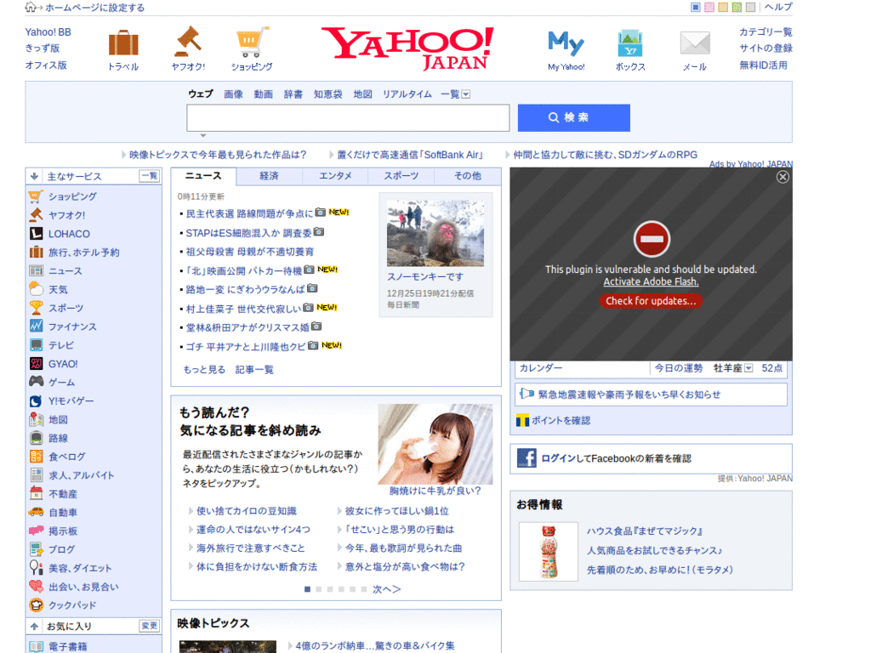Screen dimensions: 871x653
Task: Click the 次へ link under articles
Action: point(387,589)
